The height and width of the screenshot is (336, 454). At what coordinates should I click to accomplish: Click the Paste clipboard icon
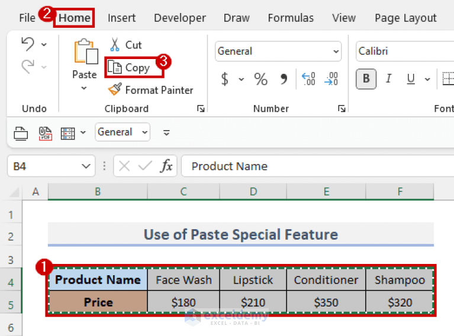coord(86,52)
